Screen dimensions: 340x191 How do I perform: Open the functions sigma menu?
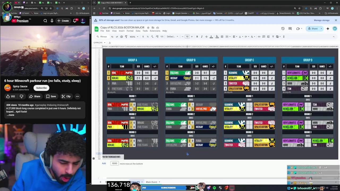click(x=284, y=37)
